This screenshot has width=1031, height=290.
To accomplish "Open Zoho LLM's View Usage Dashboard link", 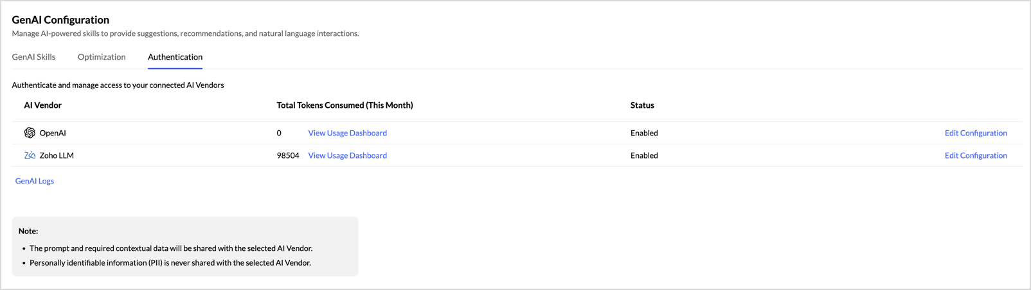I will click(347, 155).
